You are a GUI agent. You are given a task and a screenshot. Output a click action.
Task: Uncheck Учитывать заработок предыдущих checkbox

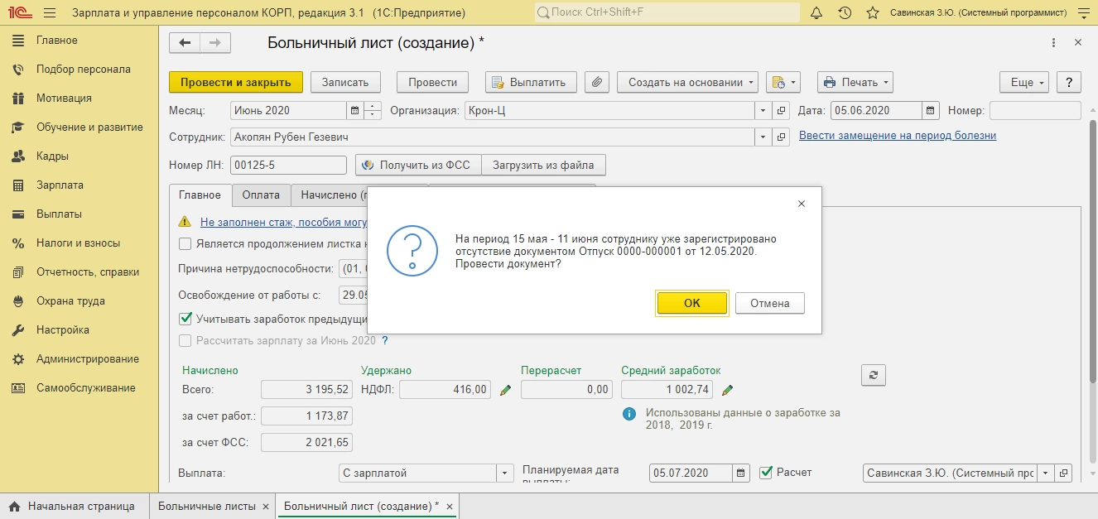tap(185, 318)
